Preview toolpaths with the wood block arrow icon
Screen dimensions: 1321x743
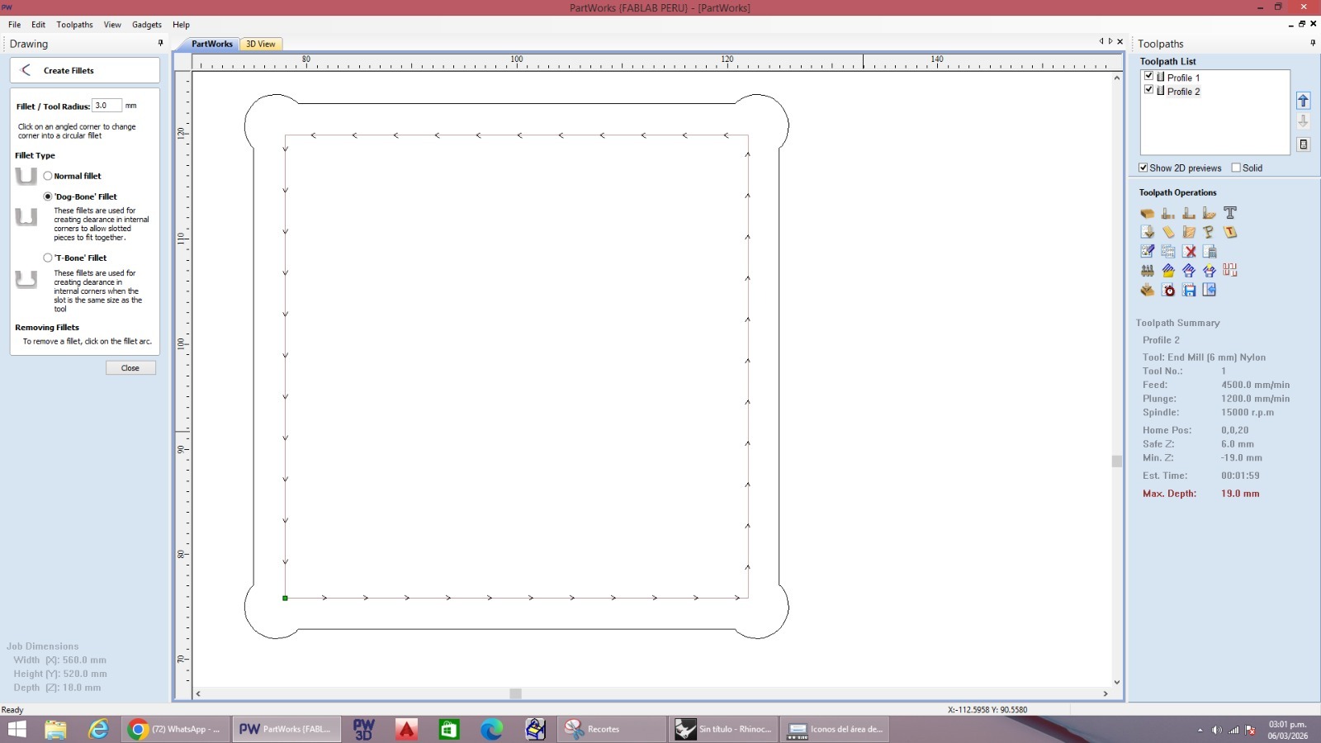click(x=1148, y=290)
